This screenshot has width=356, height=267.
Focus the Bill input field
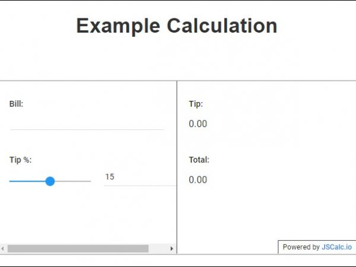[x=87, y=123]
